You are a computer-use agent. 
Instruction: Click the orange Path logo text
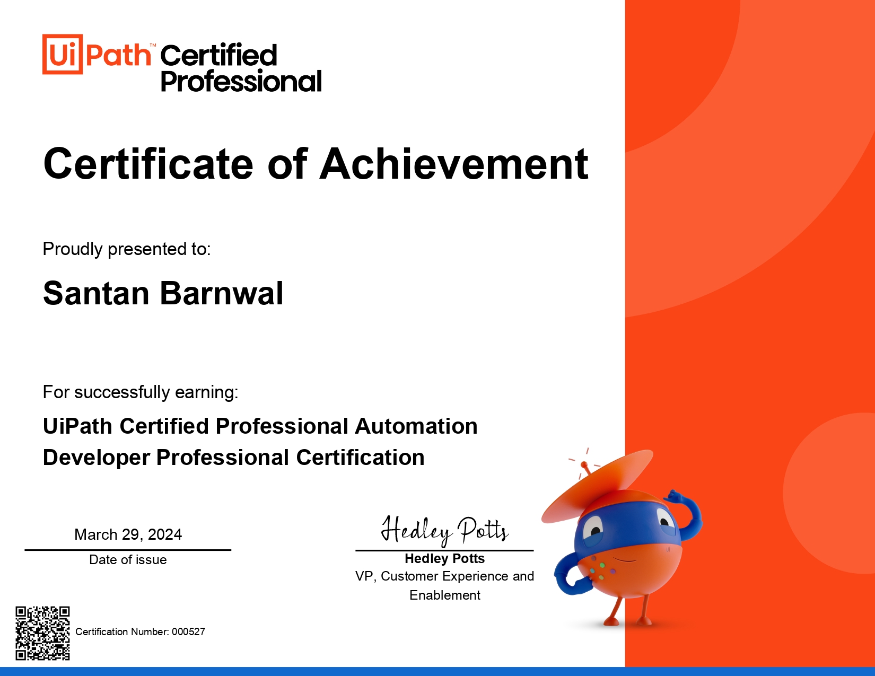tap(118, 55)
